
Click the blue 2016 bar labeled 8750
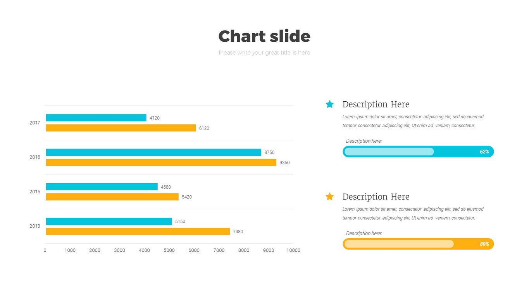pyautogui.click(x=153, y=152)
